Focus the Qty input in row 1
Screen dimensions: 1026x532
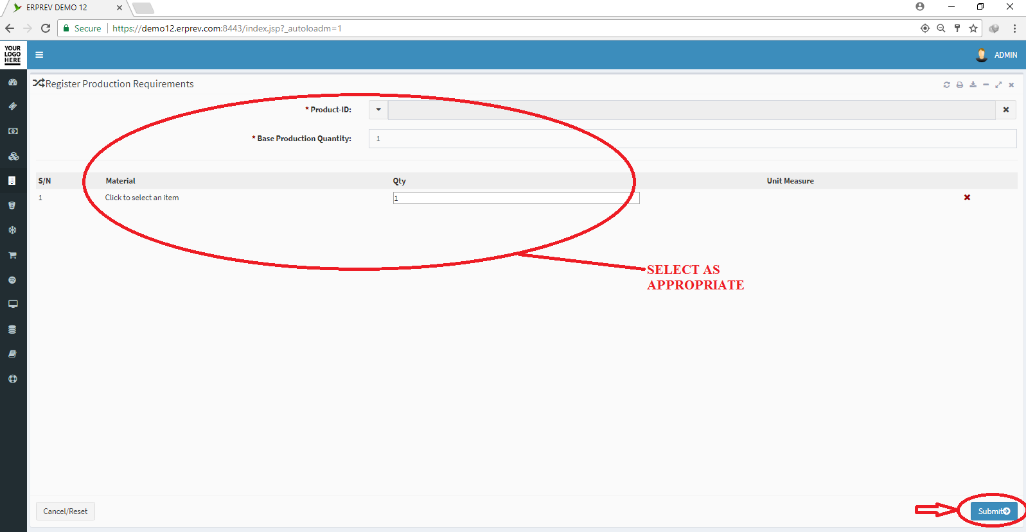517,198
